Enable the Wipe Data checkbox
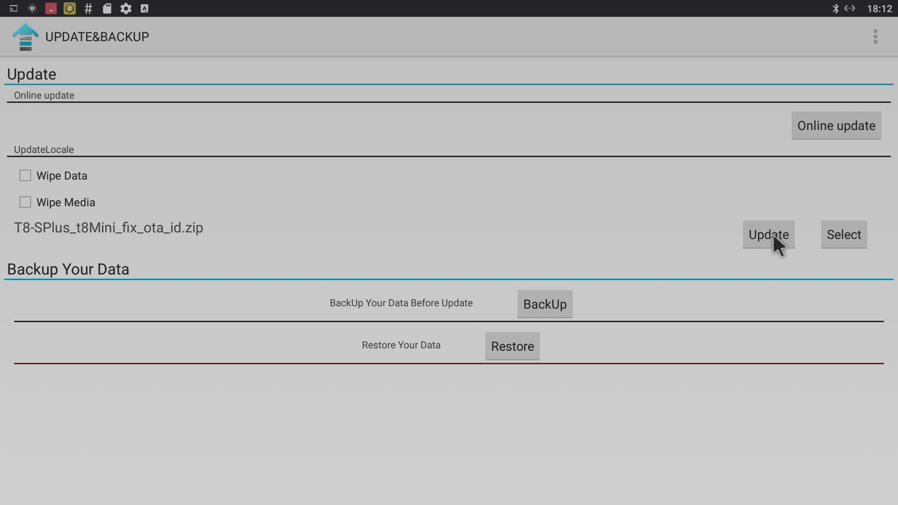Screen dimensions: 898x505 click(x=25, y=175)
